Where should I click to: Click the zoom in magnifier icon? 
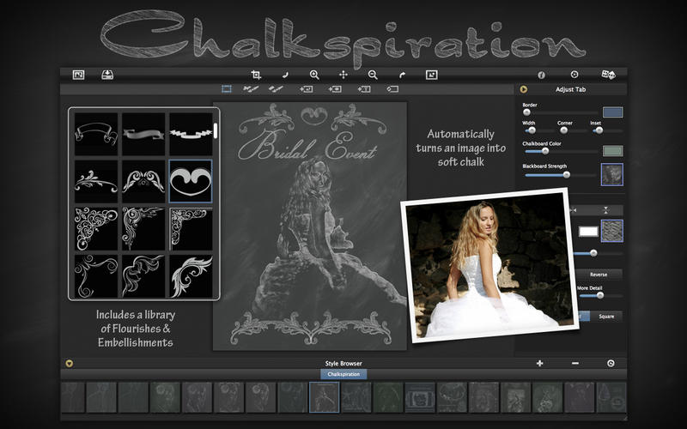tap(314, 75)
